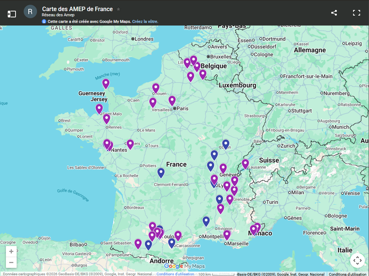Select the purple pin northeast of Paris

(172, 100)
